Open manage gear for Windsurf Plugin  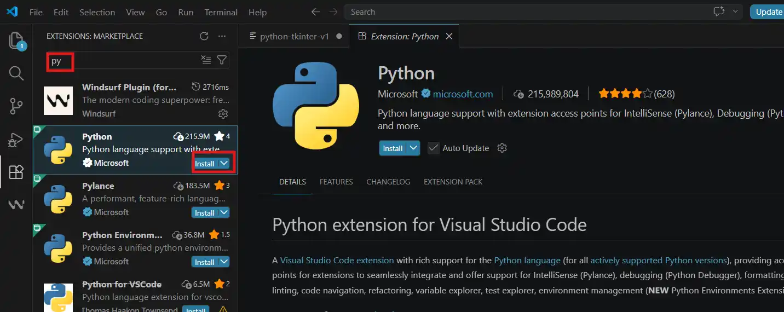(x=223, y=114)
